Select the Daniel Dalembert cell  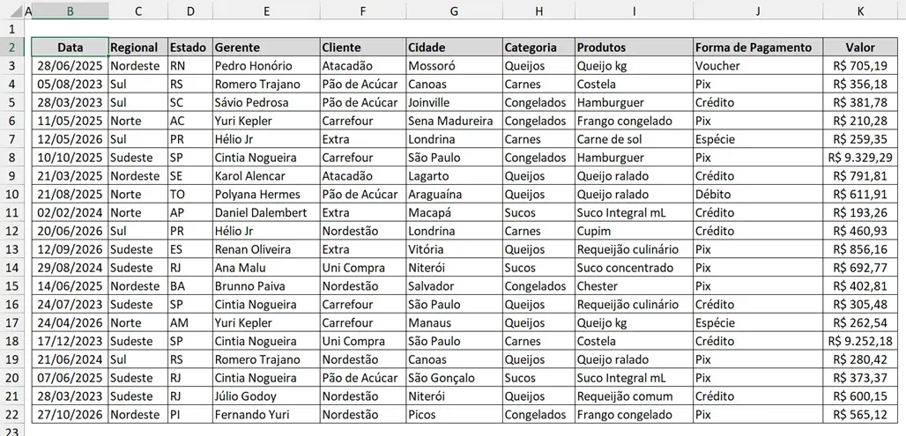pyautogui.click(x=266, y=212)
